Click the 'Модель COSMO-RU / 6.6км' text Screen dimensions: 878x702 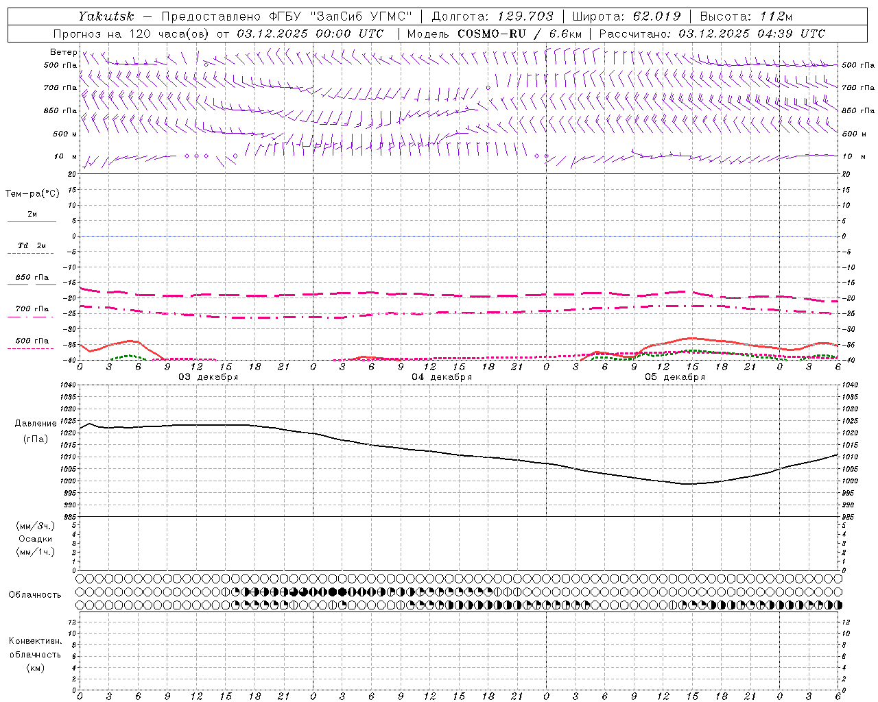[x=495, y=34]
